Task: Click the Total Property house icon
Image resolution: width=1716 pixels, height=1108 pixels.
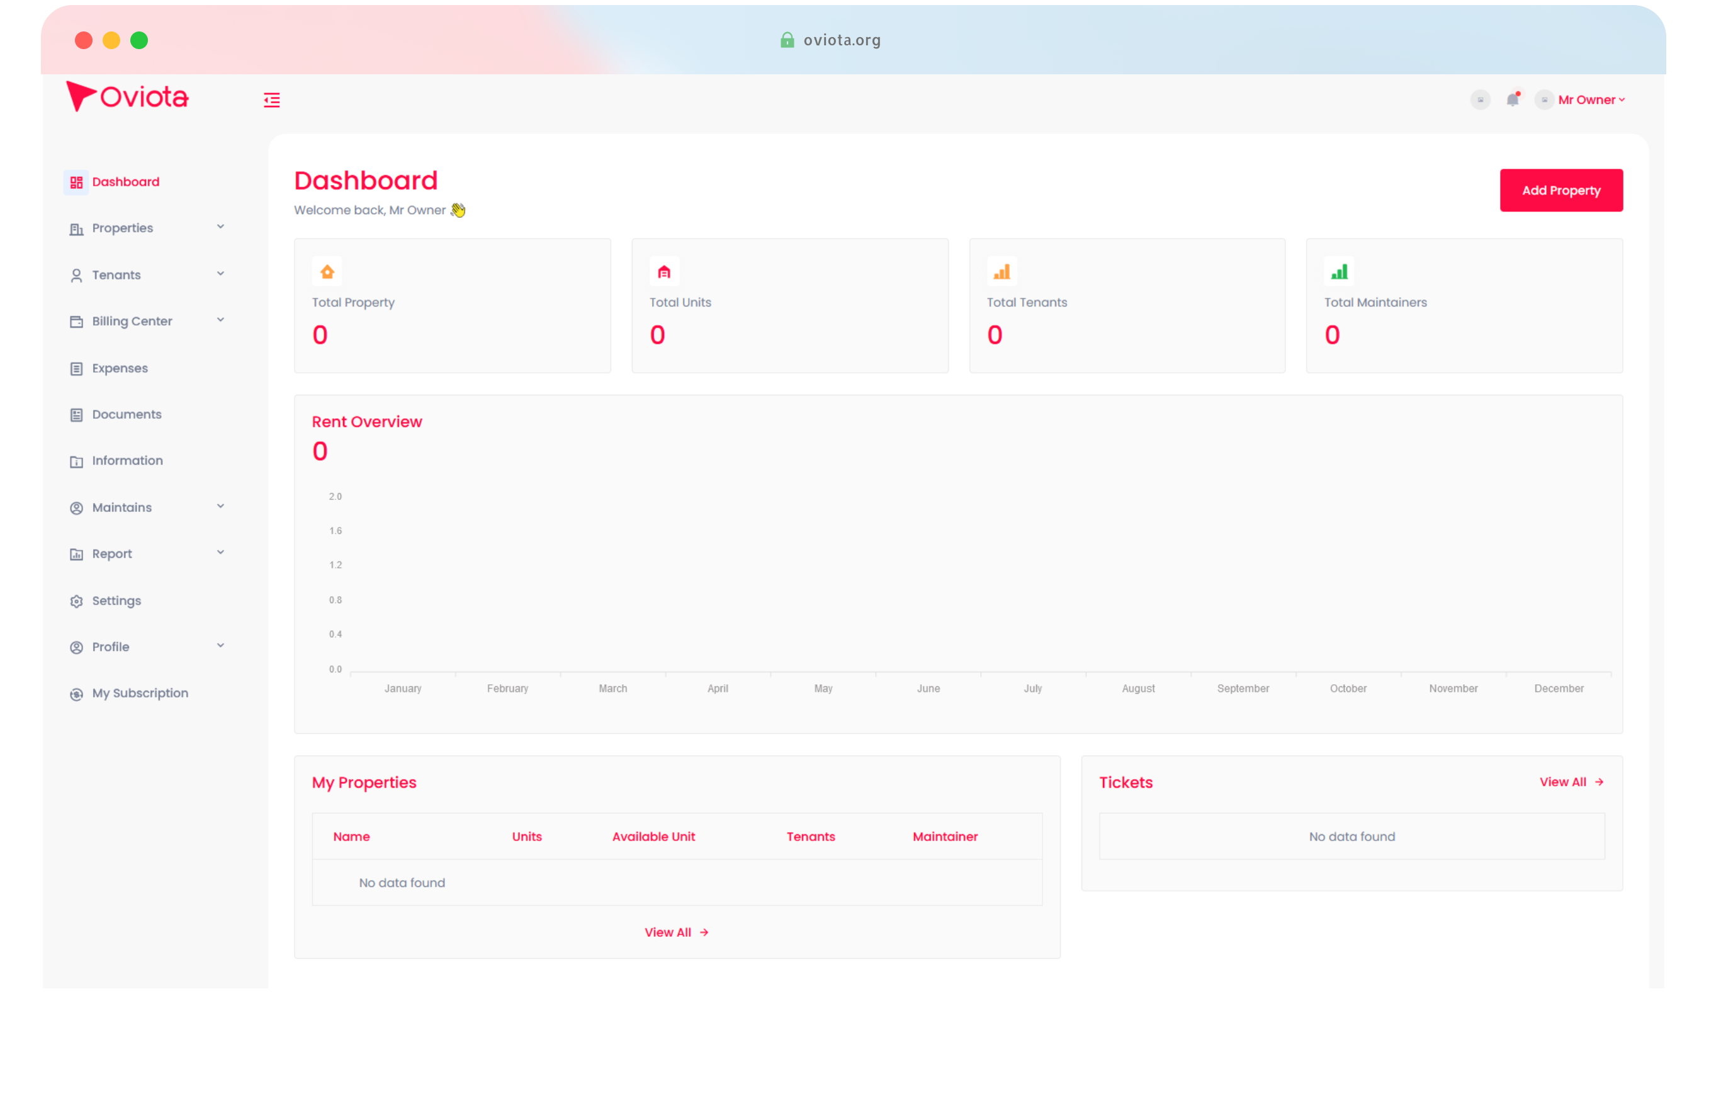Action: point(327,272)
